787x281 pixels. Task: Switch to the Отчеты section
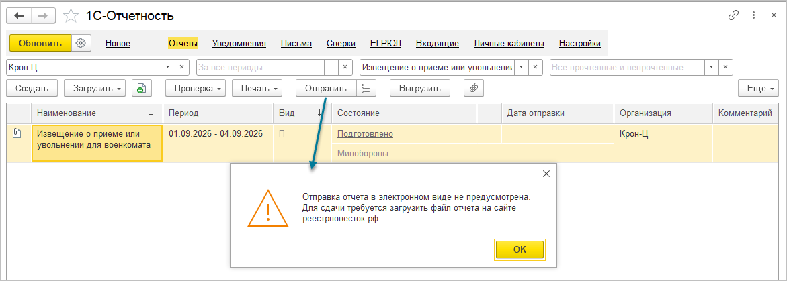(183, 44)
